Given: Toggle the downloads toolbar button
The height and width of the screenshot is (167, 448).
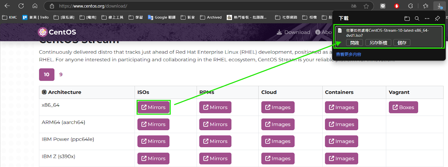Looking at the screenshot, I should [x=439, y=6].
